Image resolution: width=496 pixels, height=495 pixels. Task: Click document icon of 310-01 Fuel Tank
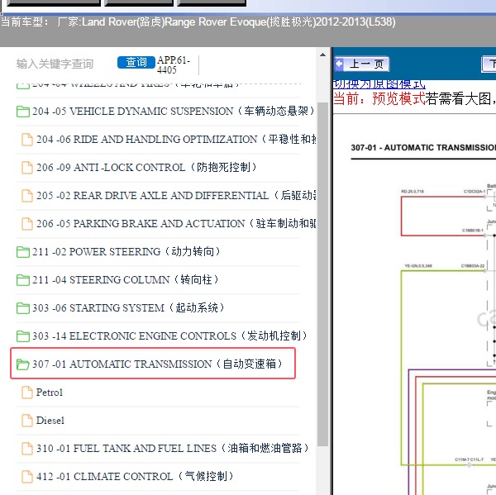click(x=27, y=449)
